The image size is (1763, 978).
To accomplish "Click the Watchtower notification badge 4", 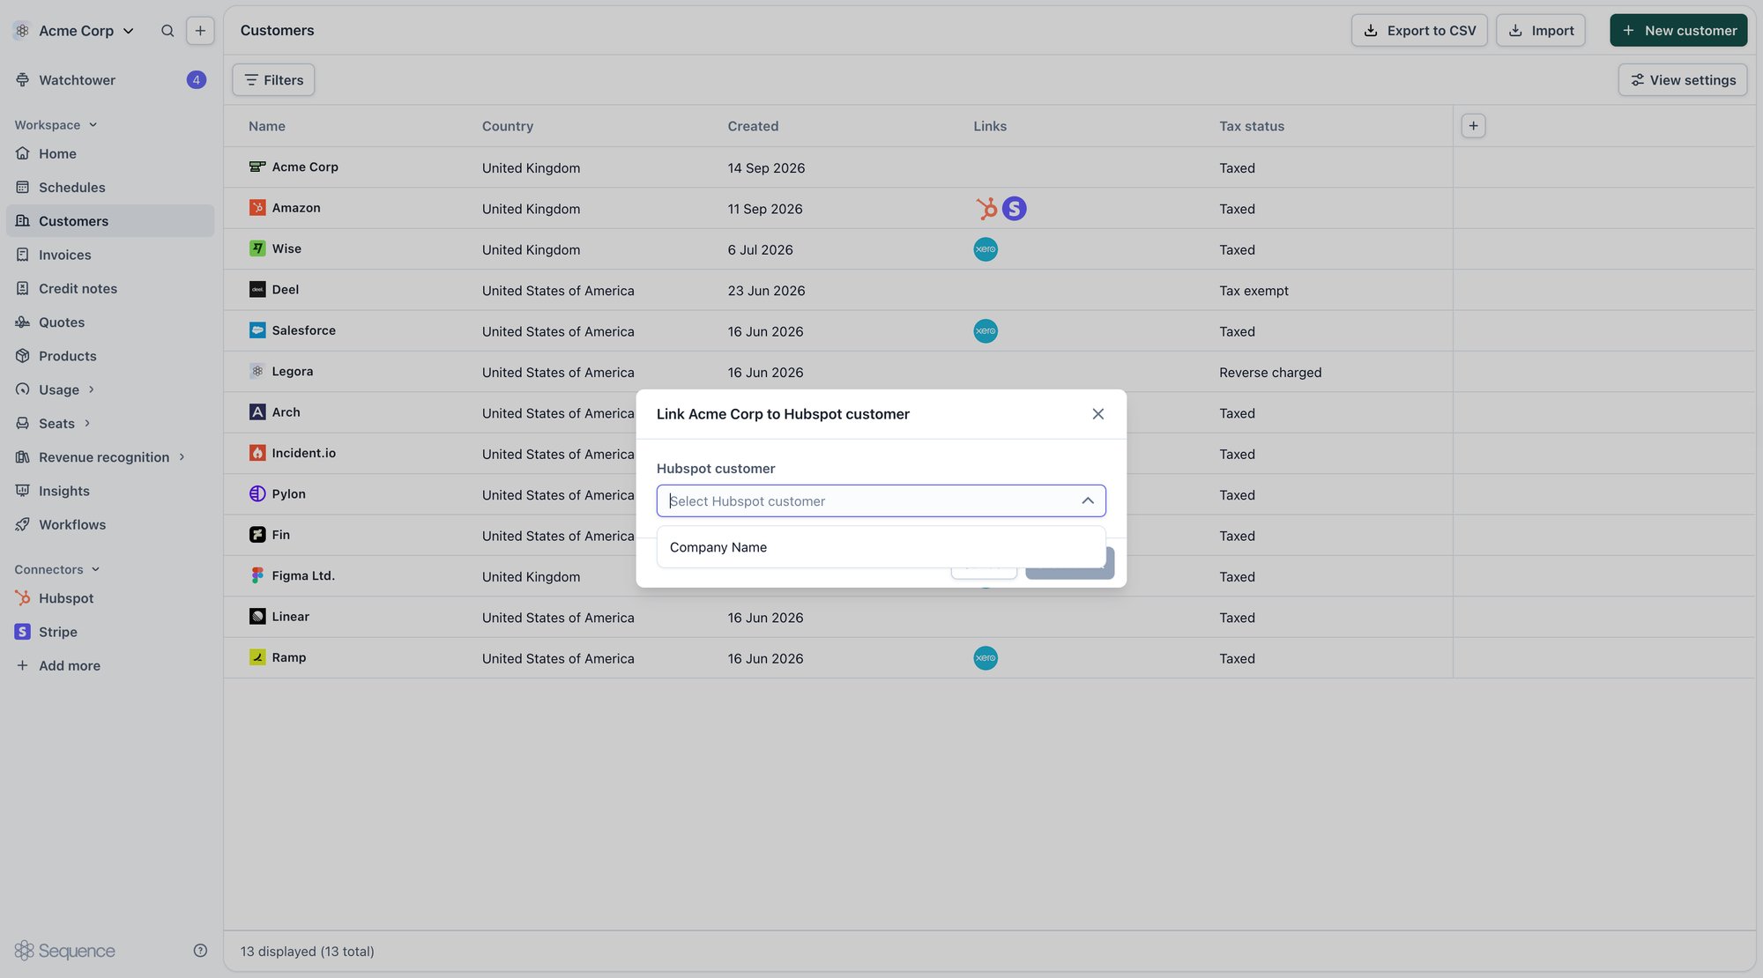I will pyautogui.click(x=197, y=80).
